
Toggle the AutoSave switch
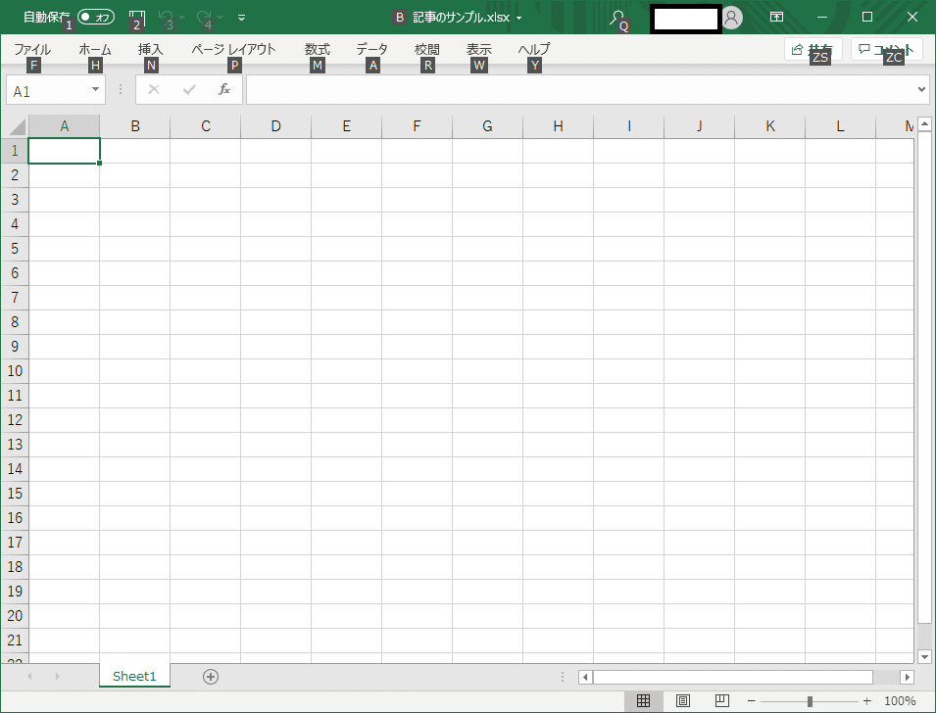pyautogui.click(x=96, y=17)
